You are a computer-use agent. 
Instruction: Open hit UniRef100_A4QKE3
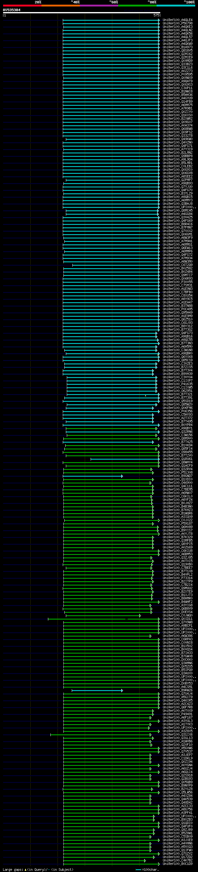(177, 27)
